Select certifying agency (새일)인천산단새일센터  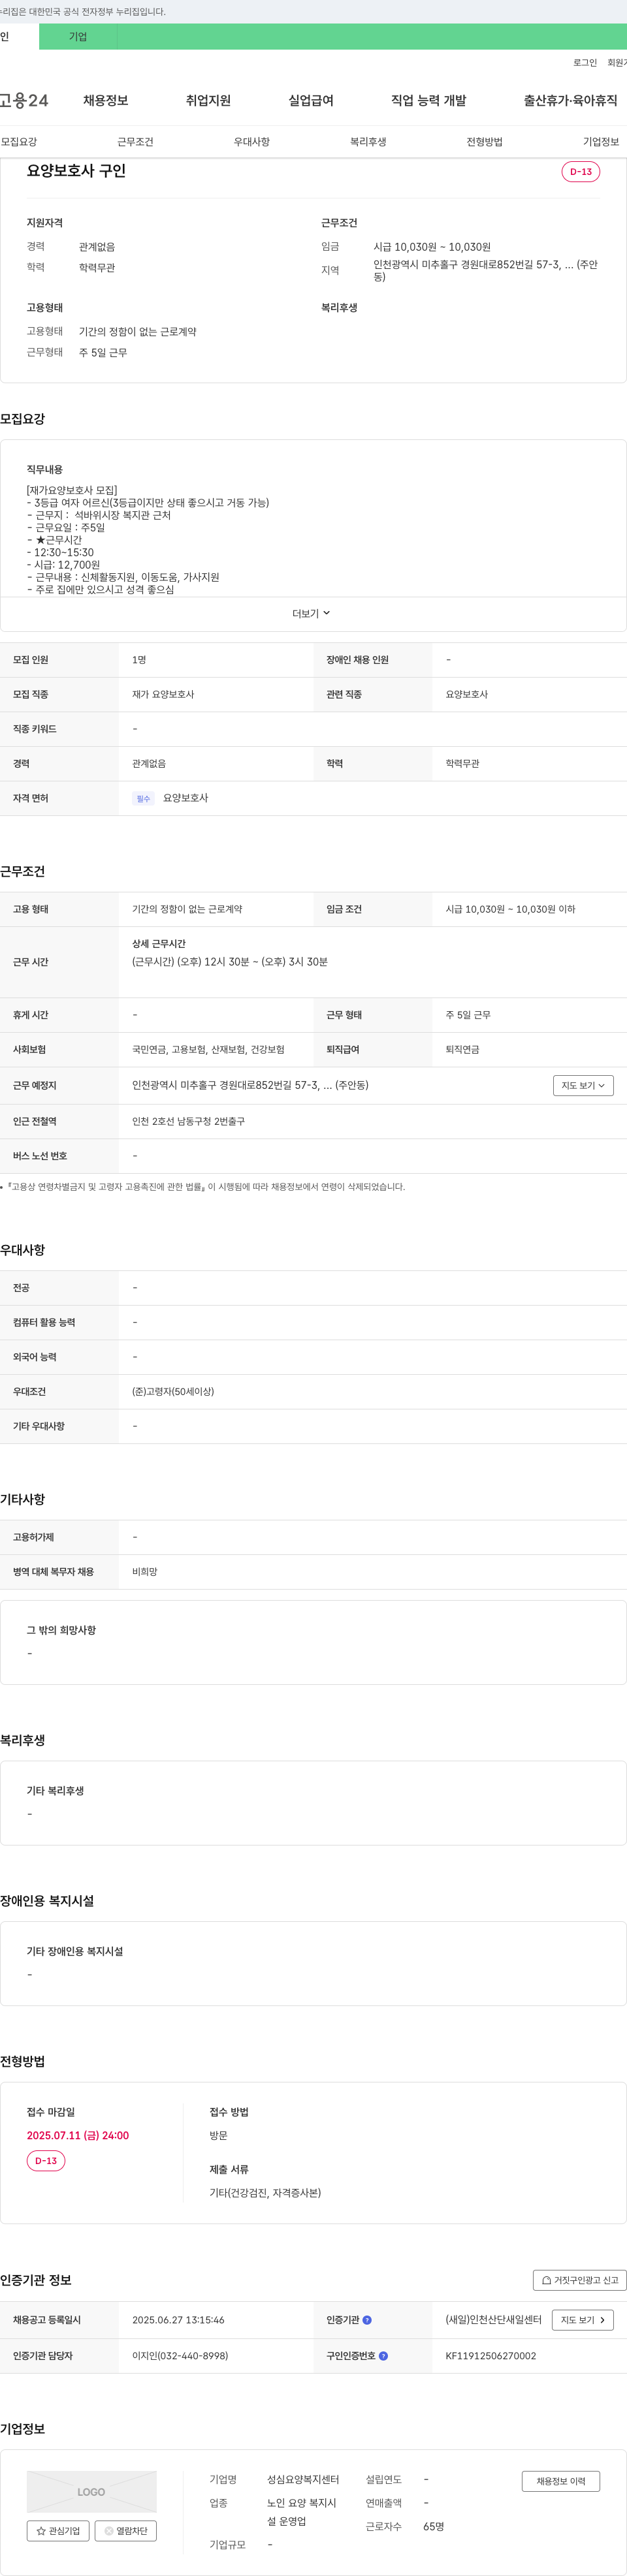point(493,2320)
